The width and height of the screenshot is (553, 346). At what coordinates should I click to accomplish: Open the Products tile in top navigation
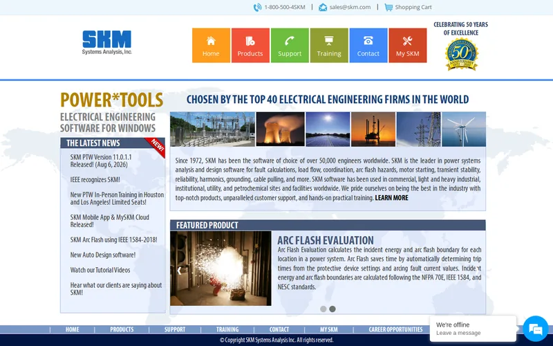click(x=250, y=45)
